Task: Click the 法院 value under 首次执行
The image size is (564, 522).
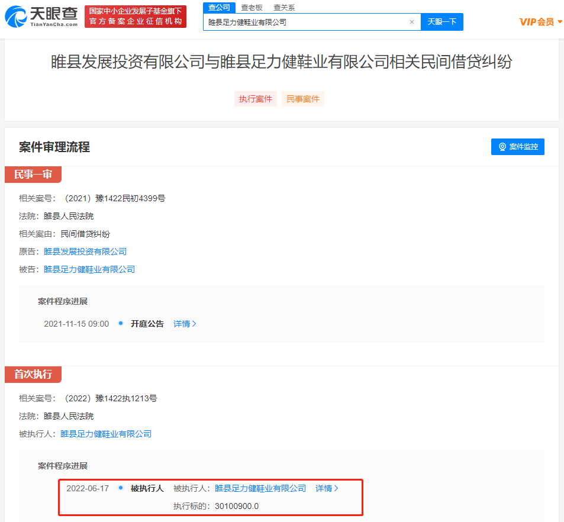Action: pyautogui.click(x=69, y=416)
